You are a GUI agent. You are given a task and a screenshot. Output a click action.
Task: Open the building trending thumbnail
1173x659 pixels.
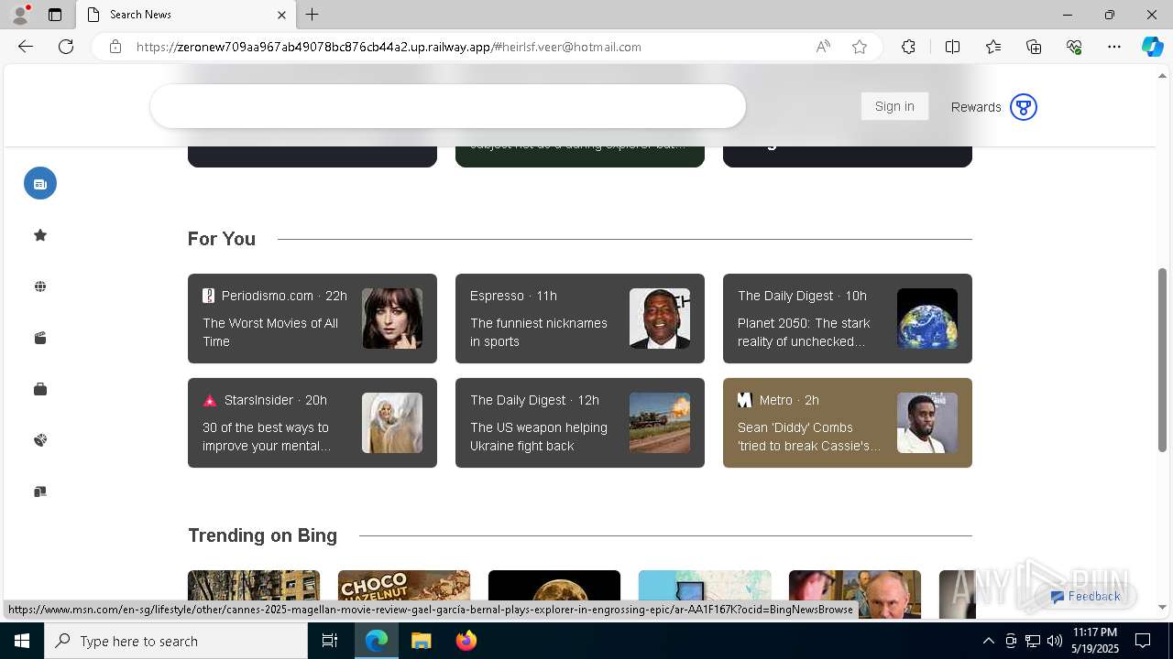coord(254,586)
